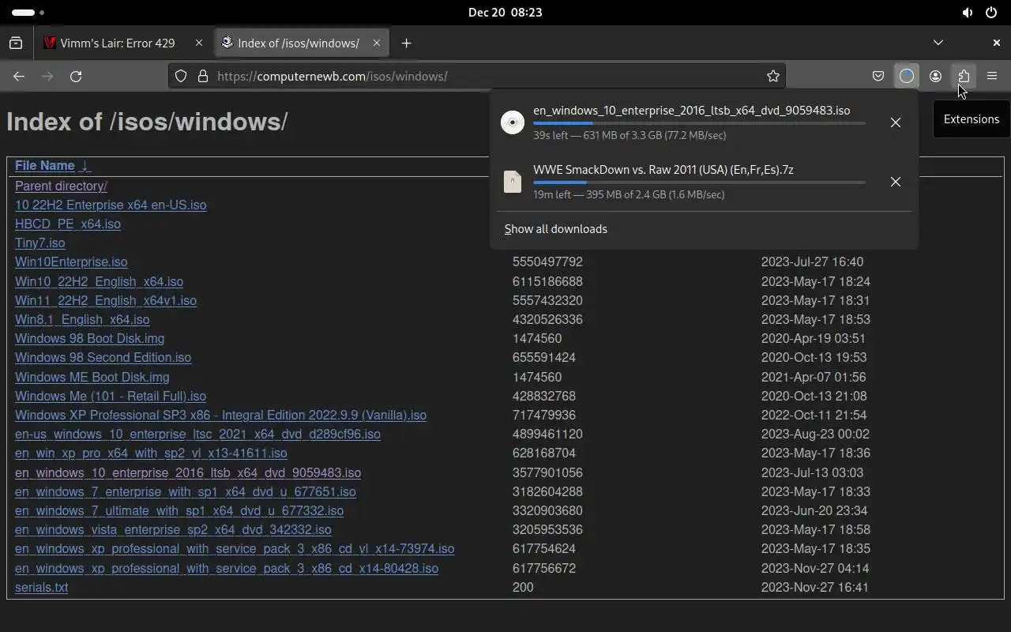This screenshot has width=1011, height=632.
Task: Download Win11_22H2_English_x64v1.iso
Action: tap(106, 301)
